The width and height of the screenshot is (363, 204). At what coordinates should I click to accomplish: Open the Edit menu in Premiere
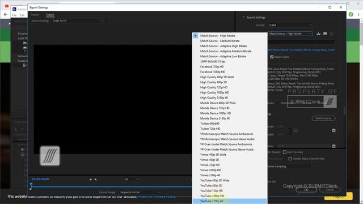pyautogui.click(x=22, y=15)
